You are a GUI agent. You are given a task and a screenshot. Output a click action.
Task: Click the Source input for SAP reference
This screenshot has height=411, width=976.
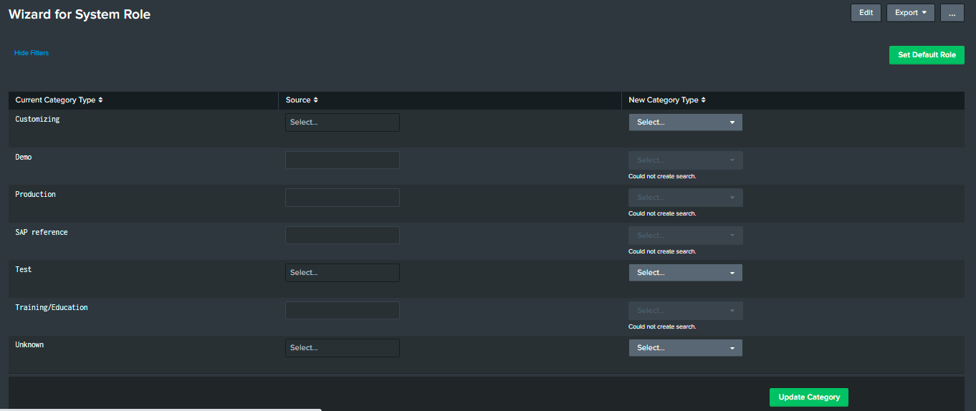click(342, 235)
